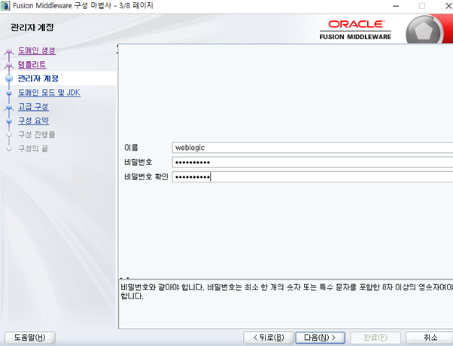The width and height of the screenshot is (453, 346).
Task: Click the 비밀번호 확인 label text
Action: pos(146,176)
